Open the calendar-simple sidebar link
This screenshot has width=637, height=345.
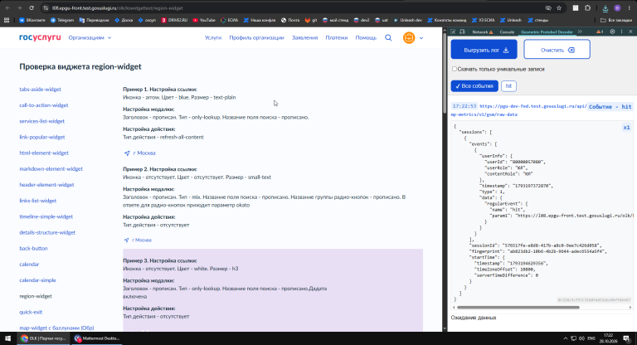coord(37,280)
